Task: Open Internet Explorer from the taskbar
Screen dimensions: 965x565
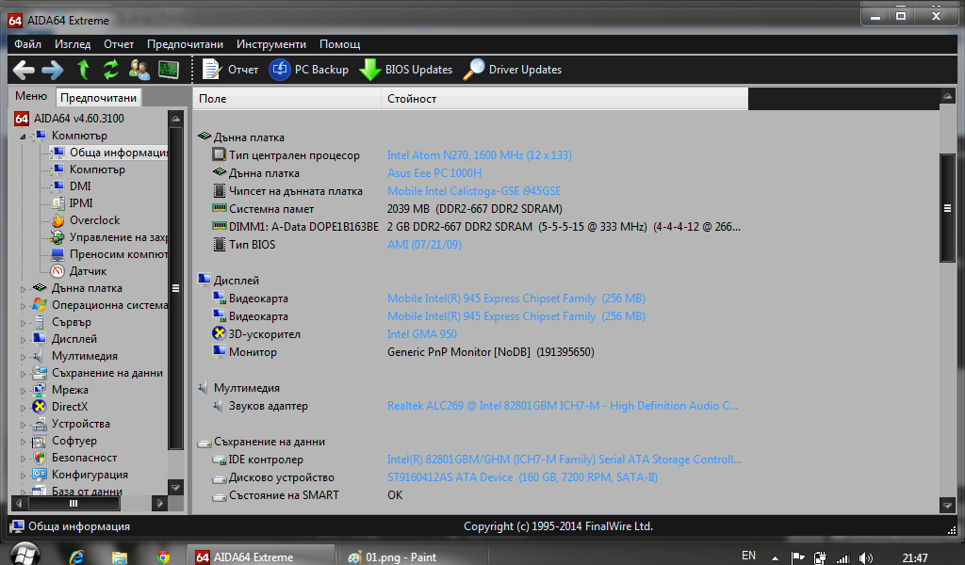Action: pos(76,557)
